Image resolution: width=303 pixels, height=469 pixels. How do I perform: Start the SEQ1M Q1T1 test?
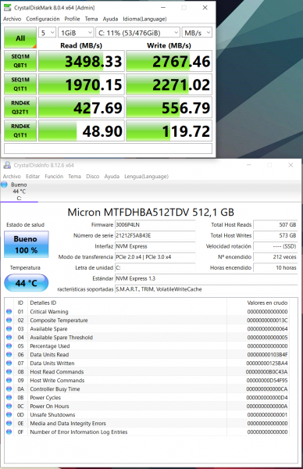tap(20, 84)
